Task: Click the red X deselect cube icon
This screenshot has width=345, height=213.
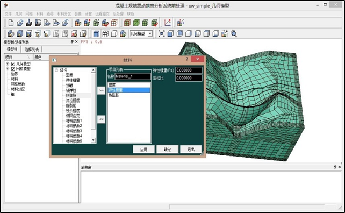Action: pyautogui.click(x=74, y=34)
